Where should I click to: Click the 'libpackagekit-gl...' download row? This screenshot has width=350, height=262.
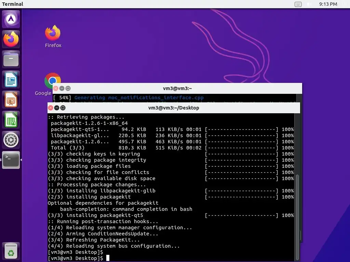point(171,135)
